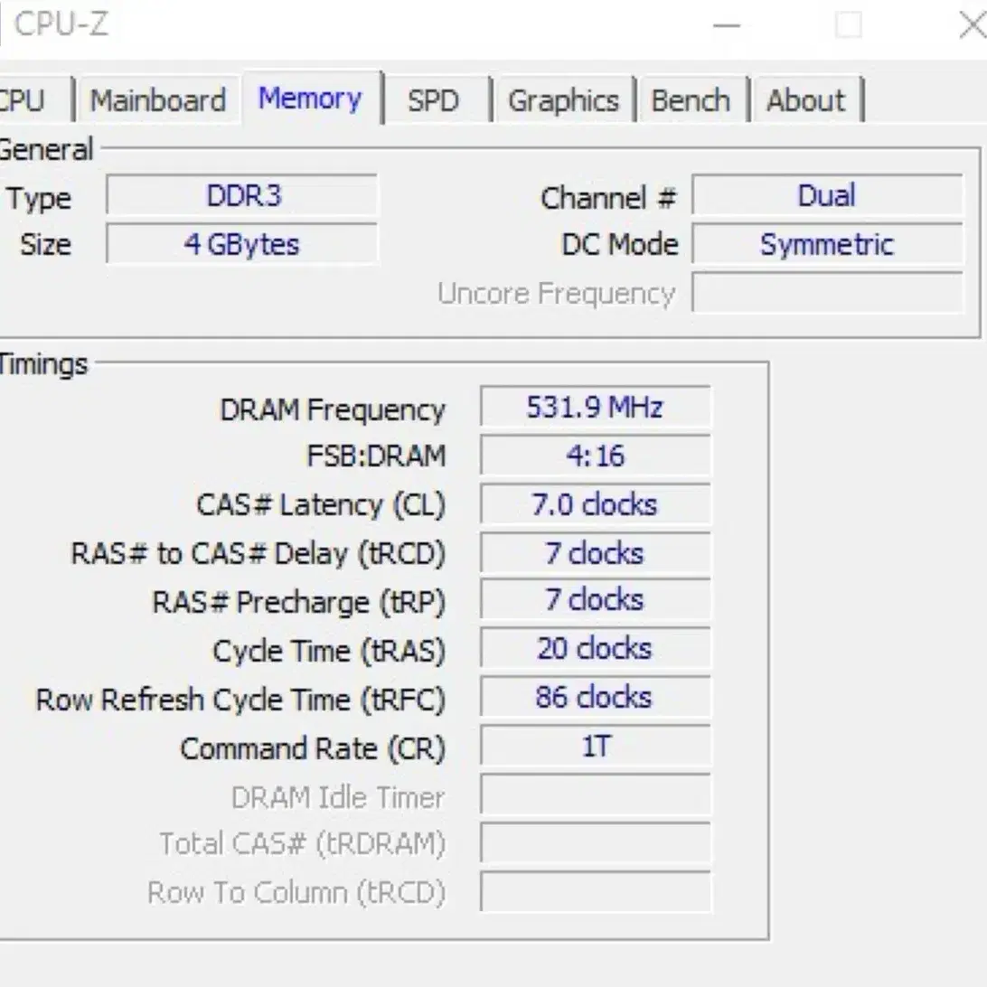The image size is (987, 987).
Task: Click the empty DRAM Idle Timer field
Action: 596,795
